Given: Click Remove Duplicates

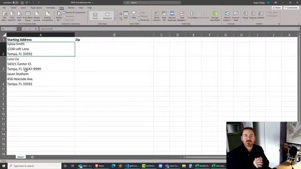Looking at the screenshot, I should click(x=172, y=16).
